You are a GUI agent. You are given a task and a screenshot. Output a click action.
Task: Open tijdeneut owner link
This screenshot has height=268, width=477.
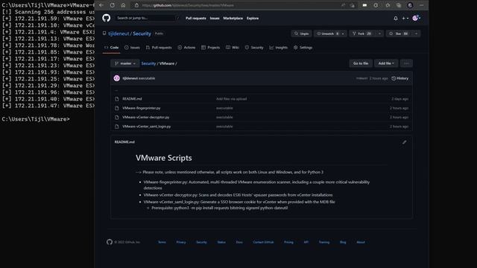[x=119, y=33]
